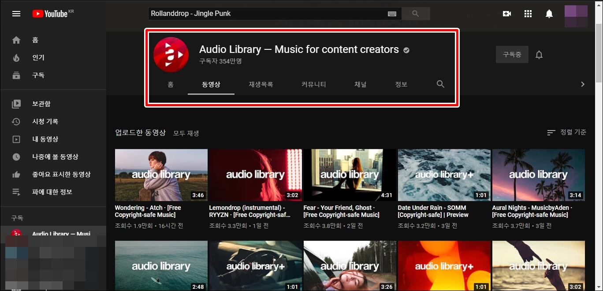Open the Aural Nights - MusicbyAden thumbnail
Screen dimensions: 603x291
click(x=539, y=175)
